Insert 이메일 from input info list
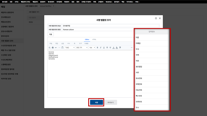Viewport: 207px width, 116px height. pyautogui.click(x=152, y=43)
